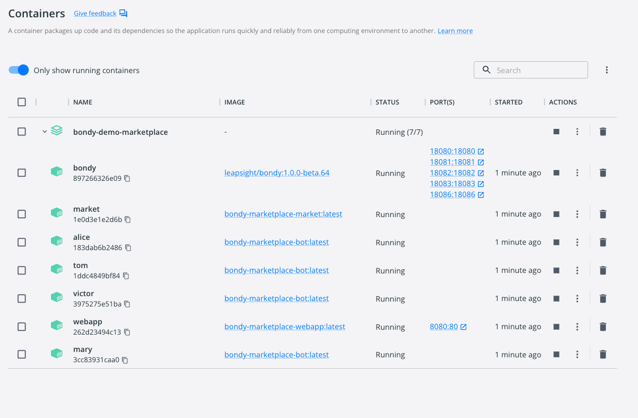Open more actions for mary container
638x418 pixels.
tap(577, 355)
